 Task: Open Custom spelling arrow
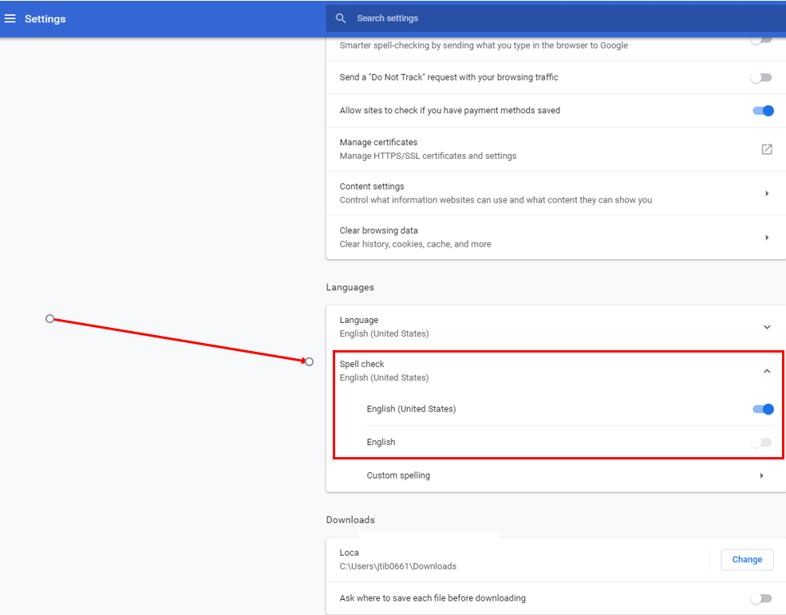761,475
